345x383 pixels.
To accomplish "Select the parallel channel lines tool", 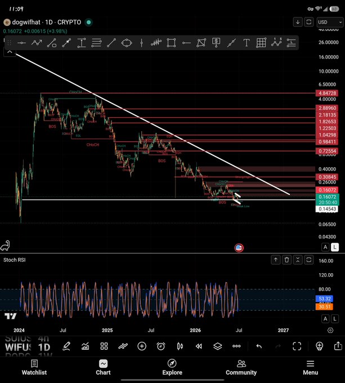I will tap(292, 43).
